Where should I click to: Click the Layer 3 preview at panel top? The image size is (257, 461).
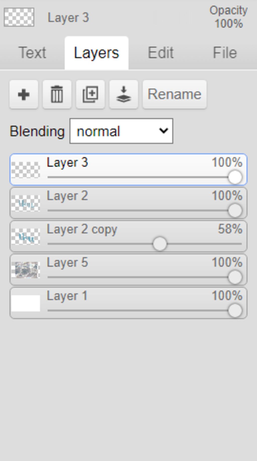(19, 17)
